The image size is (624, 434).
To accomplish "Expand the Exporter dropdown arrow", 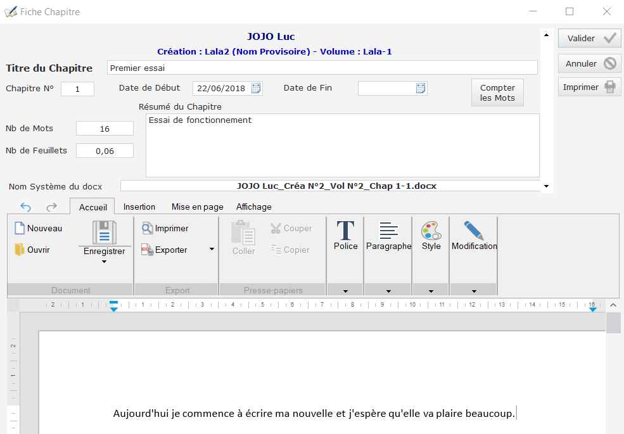I will [212, 249].
